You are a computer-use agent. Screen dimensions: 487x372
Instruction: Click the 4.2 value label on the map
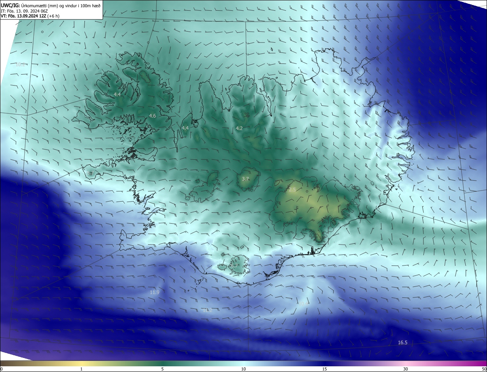239,129
